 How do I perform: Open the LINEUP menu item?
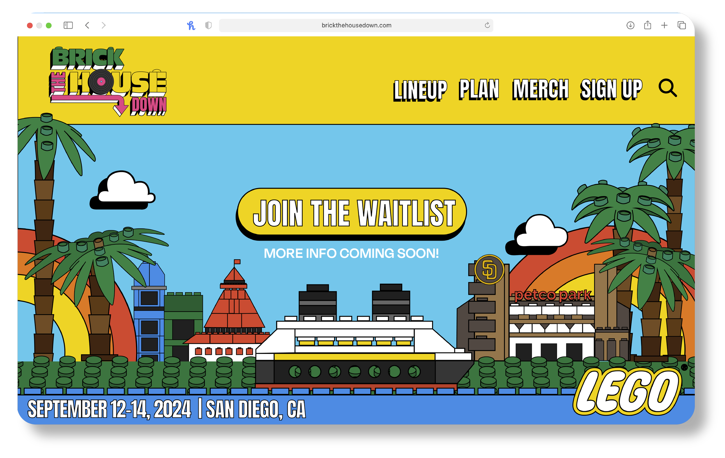pos(420,90)
